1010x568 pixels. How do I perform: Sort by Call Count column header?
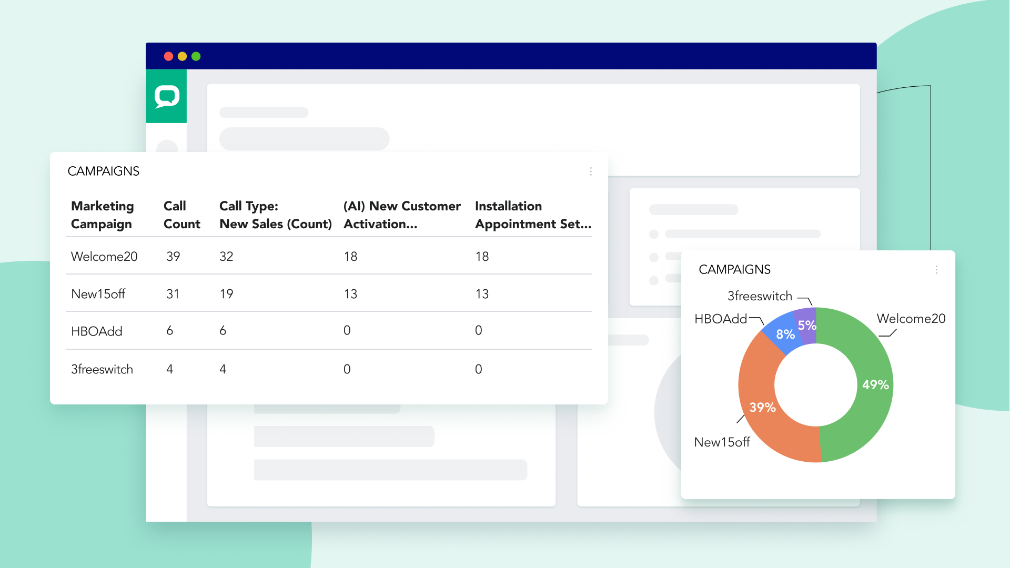pos(181,215)
